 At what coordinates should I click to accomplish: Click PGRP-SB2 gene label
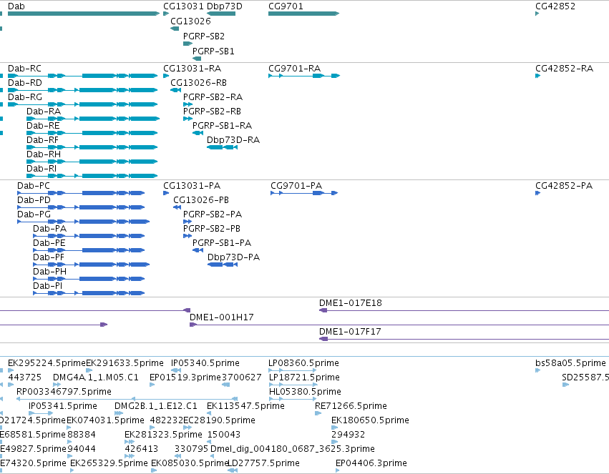click(204, 36)
